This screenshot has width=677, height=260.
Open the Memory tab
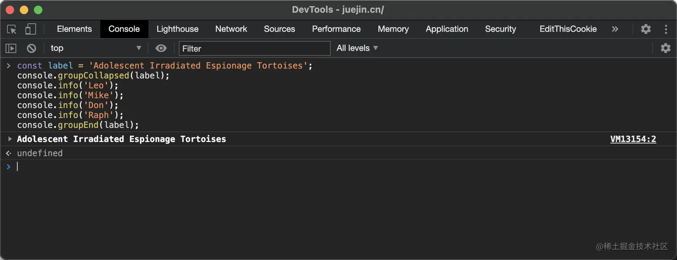(x=393, y=29)
